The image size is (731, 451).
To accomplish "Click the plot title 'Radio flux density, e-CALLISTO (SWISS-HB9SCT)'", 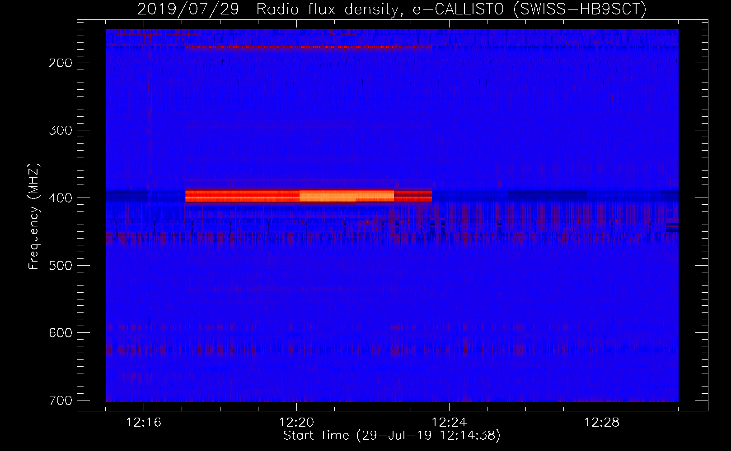I will coord(451,9).
